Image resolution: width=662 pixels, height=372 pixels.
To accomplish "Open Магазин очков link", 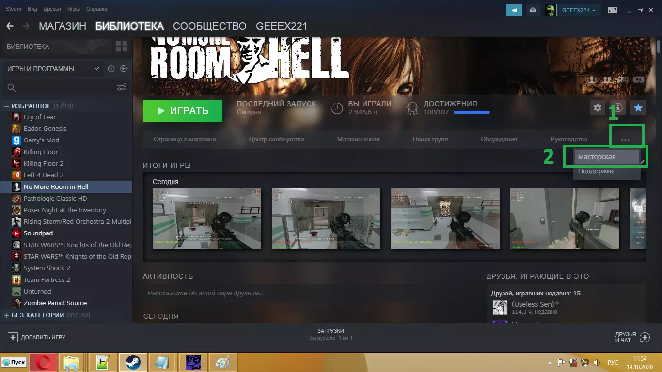I will tap(359, 139).
